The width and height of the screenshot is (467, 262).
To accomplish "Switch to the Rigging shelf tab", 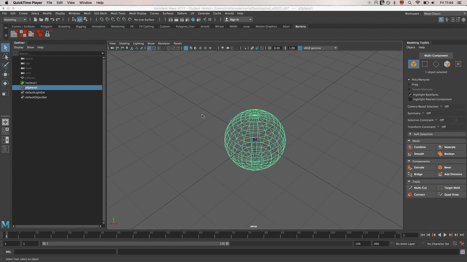I will click(81, 27).
